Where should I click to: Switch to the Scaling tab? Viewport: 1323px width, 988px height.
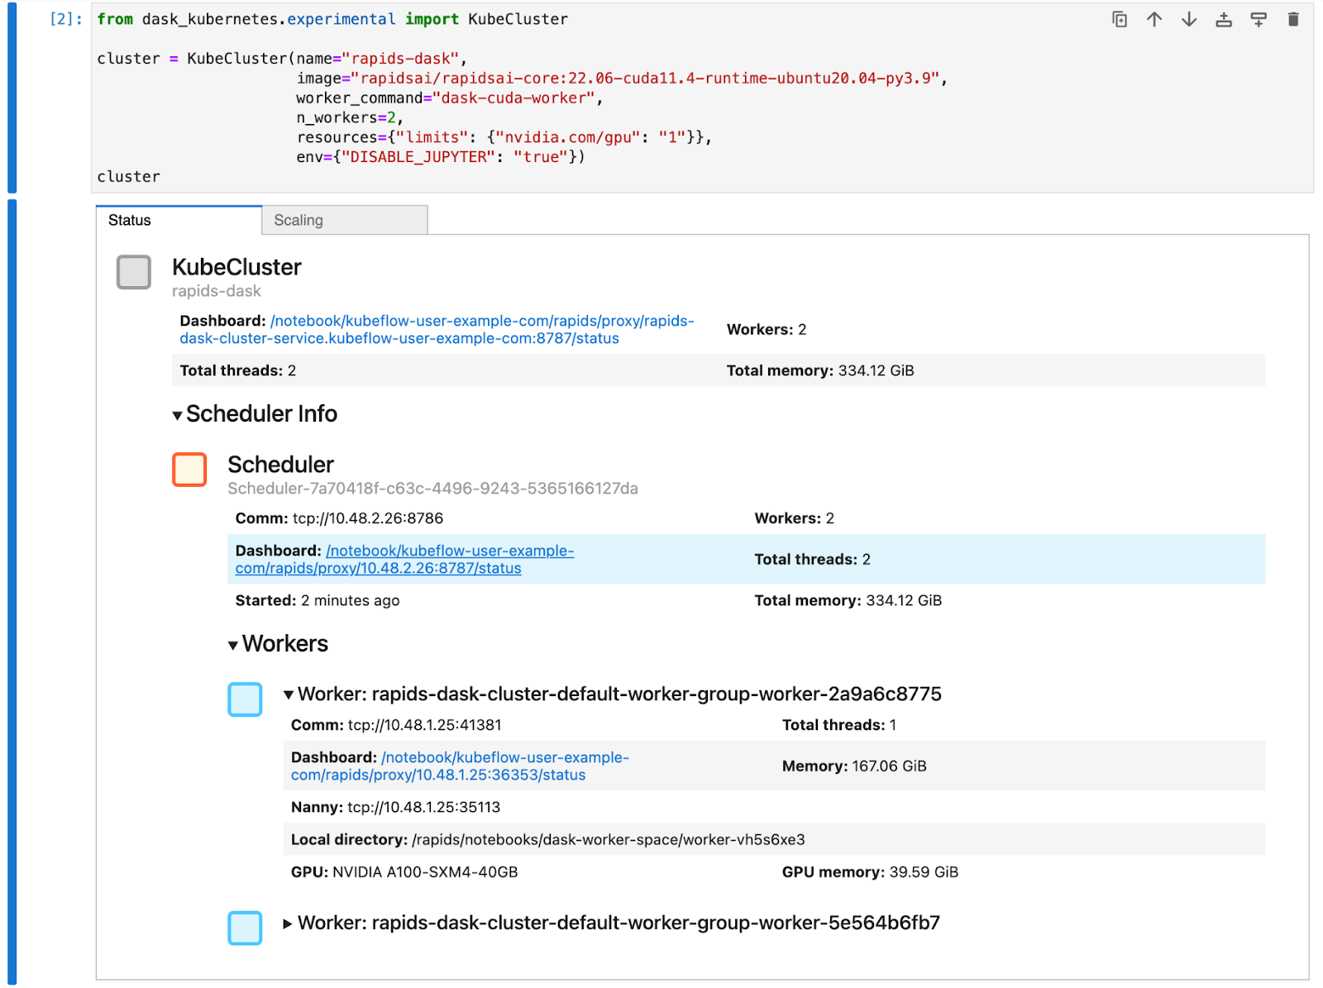(x=345, y=220)
